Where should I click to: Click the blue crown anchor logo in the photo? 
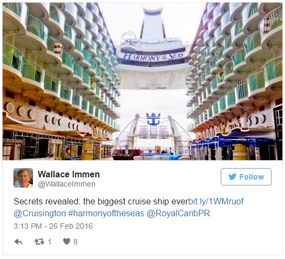153,119
